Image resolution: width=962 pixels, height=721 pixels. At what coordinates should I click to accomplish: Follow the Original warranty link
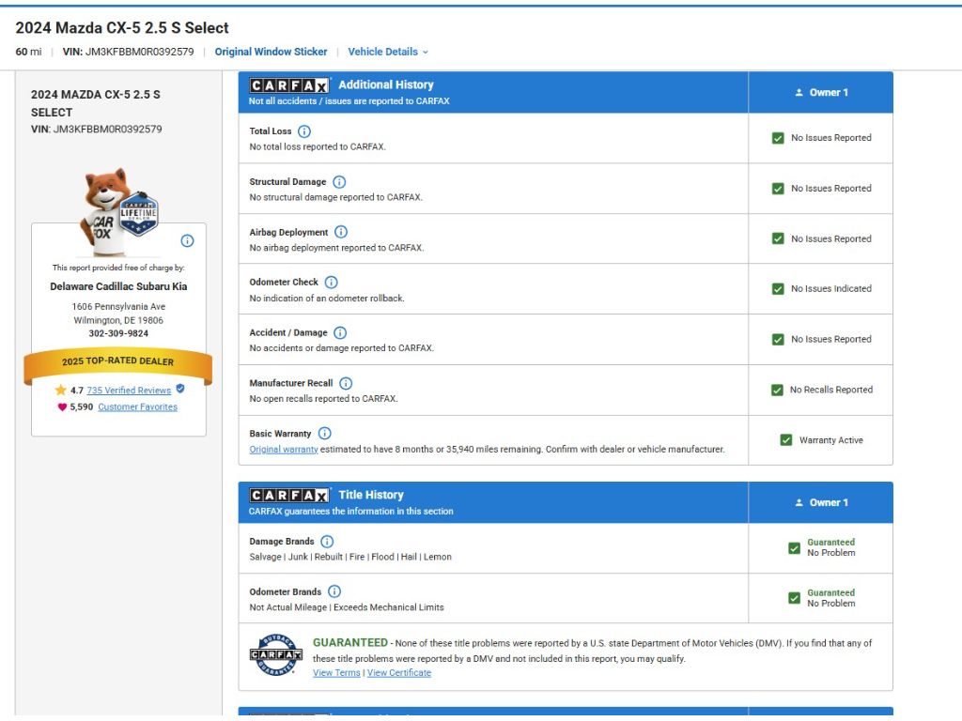(x=284, y=450)
